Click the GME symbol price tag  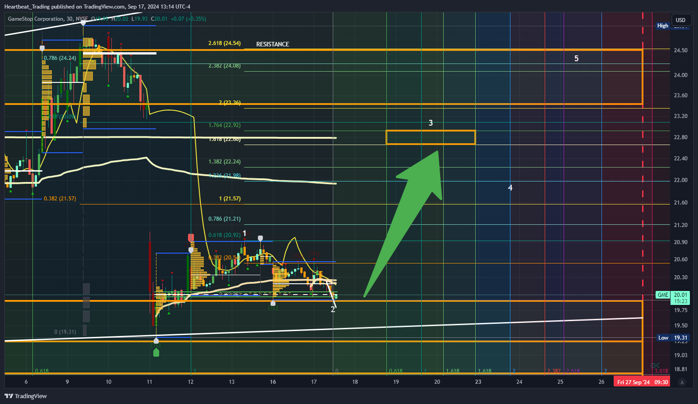point(663,295)
